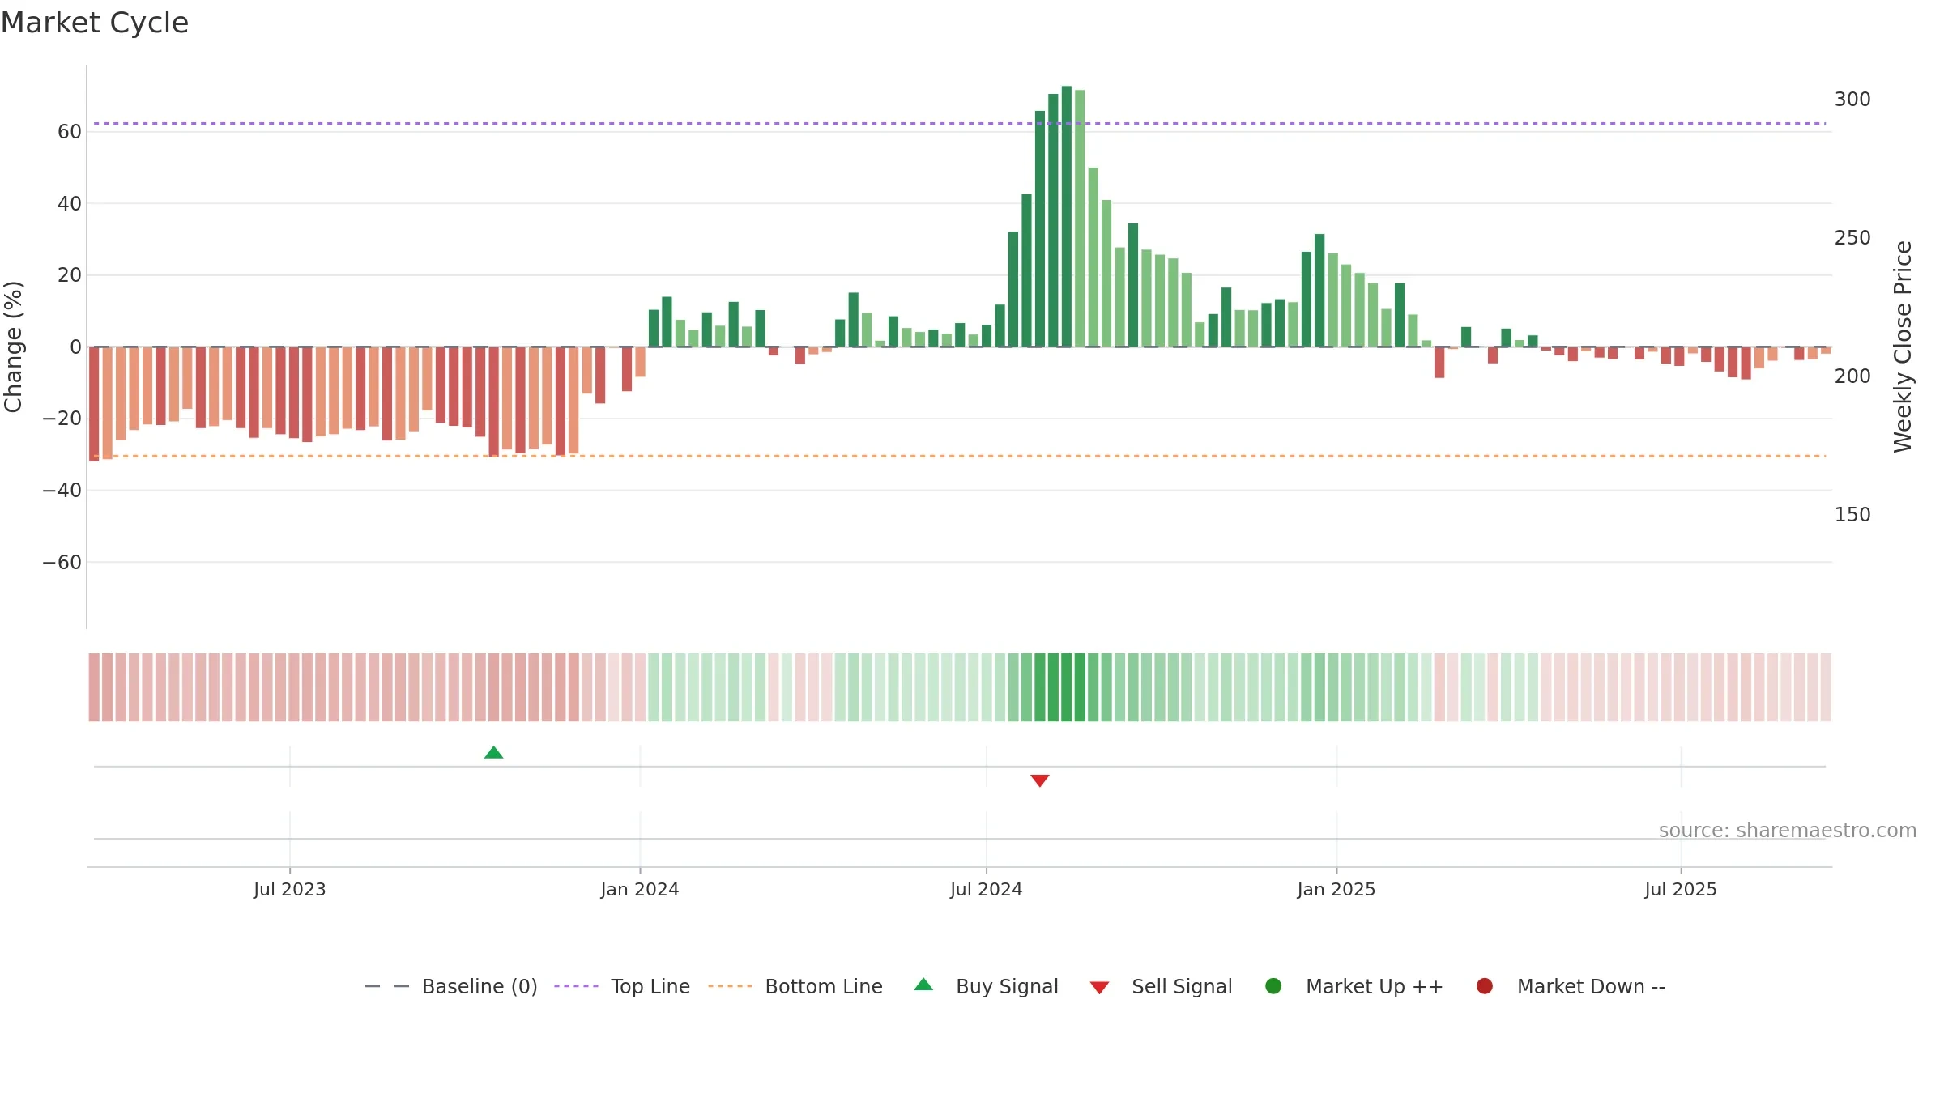Viewport: 1944px width, 1093px height.
Task: Click the Jul 2023 axis label
Action: 290,889
